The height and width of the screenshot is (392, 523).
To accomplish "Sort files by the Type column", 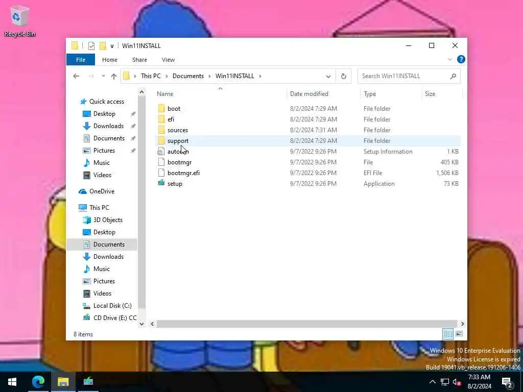I will [x=391, y=94].
